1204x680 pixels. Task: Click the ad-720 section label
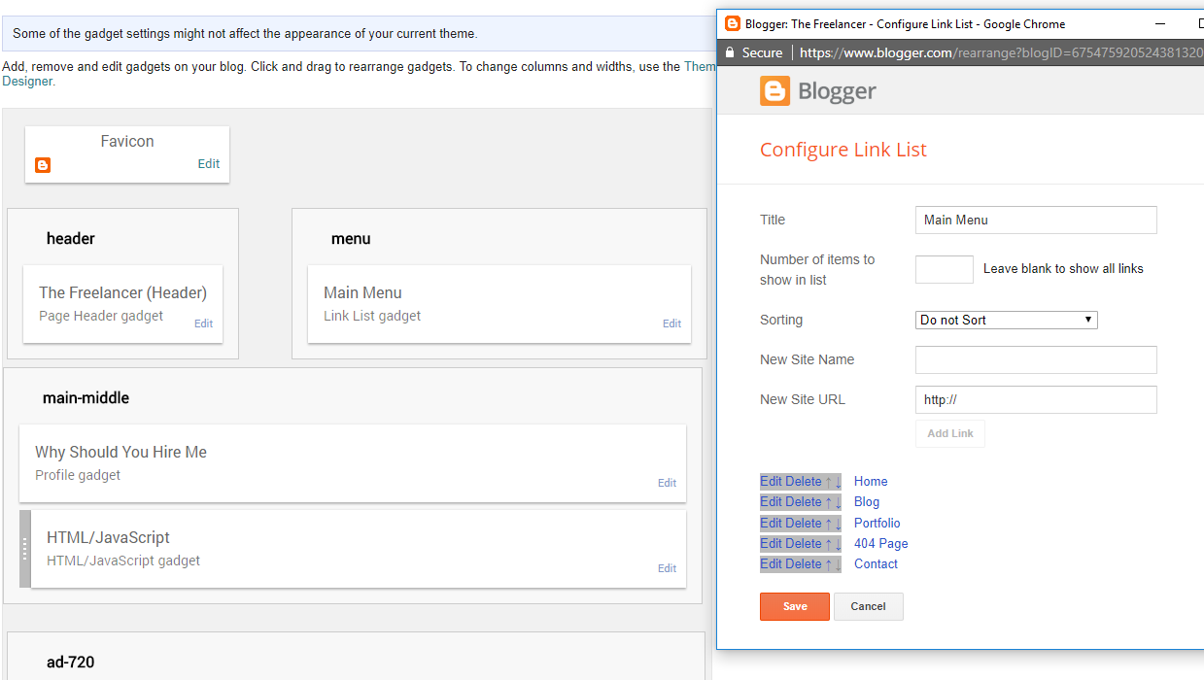click(x=70, y=663)
